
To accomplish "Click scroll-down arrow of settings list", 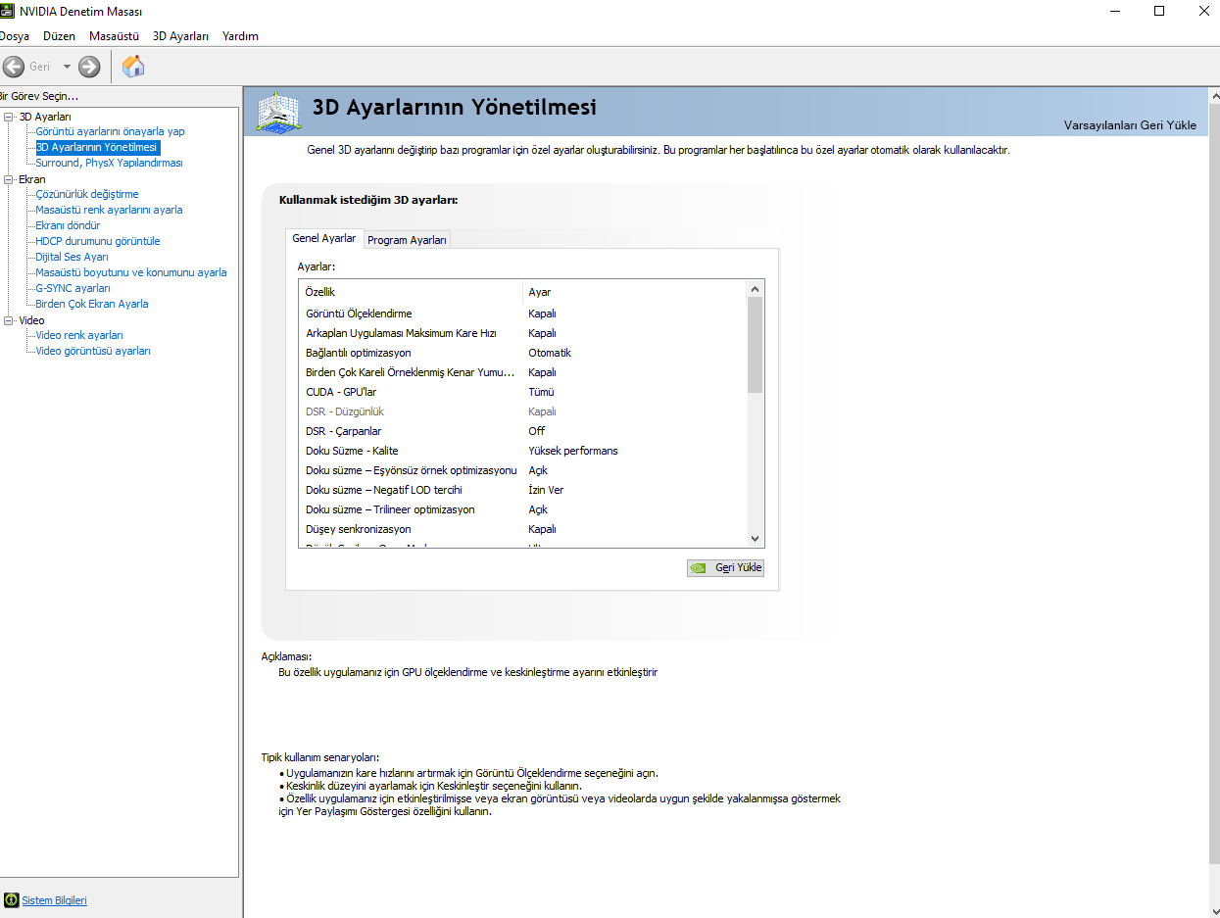I will click(755, 539).
